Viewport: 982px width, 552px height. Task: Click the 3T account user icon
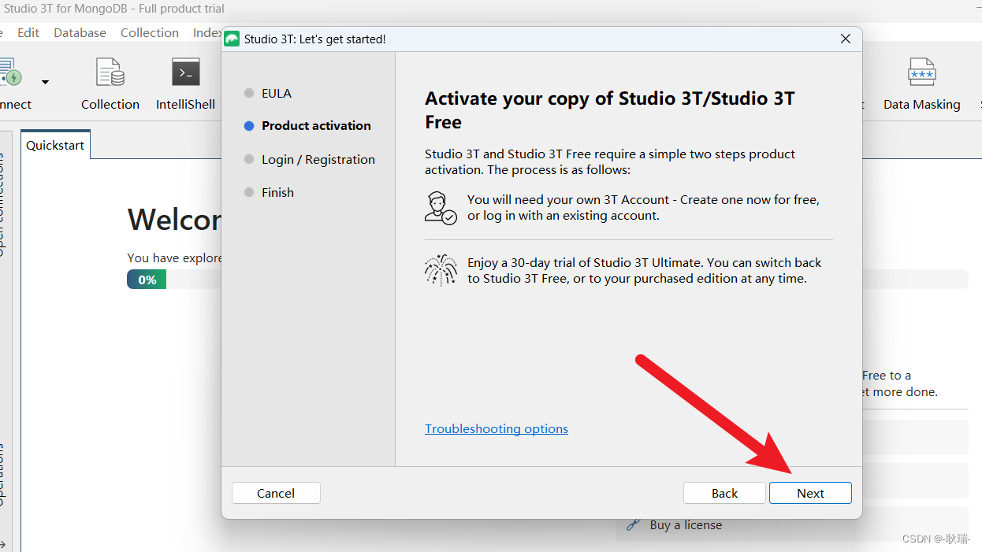point(441,208)
